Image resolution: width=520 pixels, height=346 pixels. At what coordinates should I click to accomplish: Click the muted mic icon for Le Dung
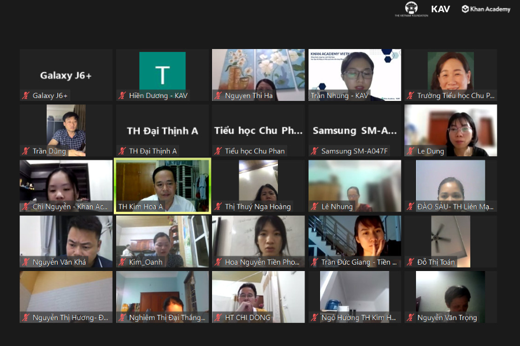point(410,151)
